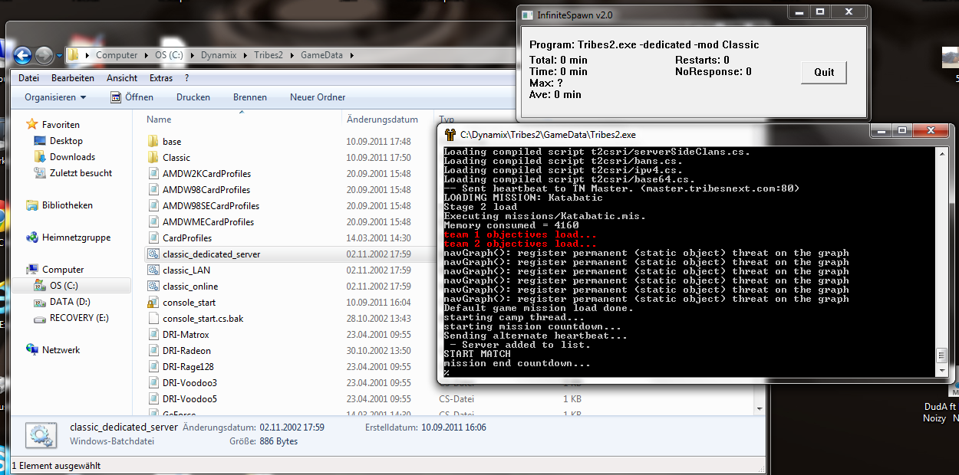Click Dynamix in the address bar breadcrumb
This screenshot has height=475, width=959.
click(x=219, y=55)
